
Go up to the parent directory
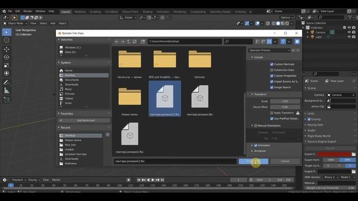[129, 41]
